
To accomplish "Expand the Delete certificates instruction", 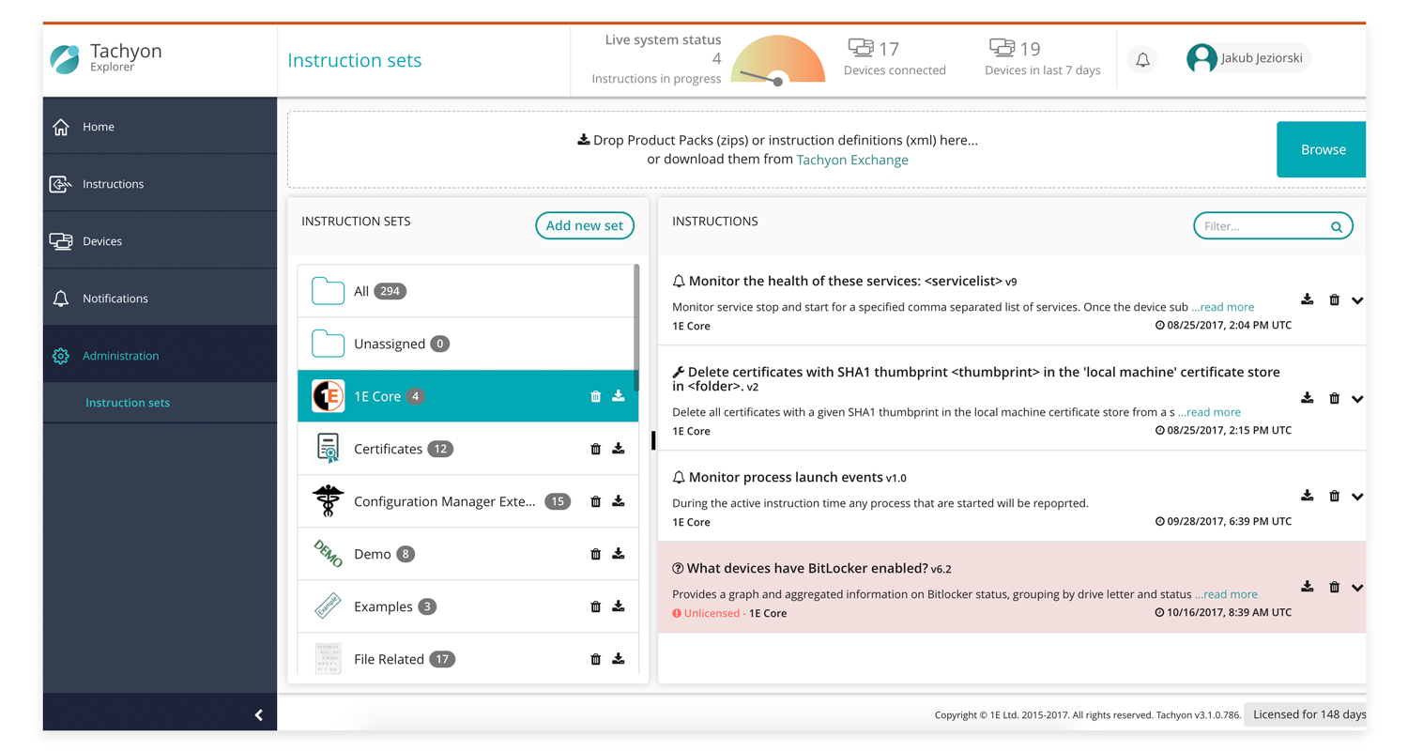I will coord(1357,399).
